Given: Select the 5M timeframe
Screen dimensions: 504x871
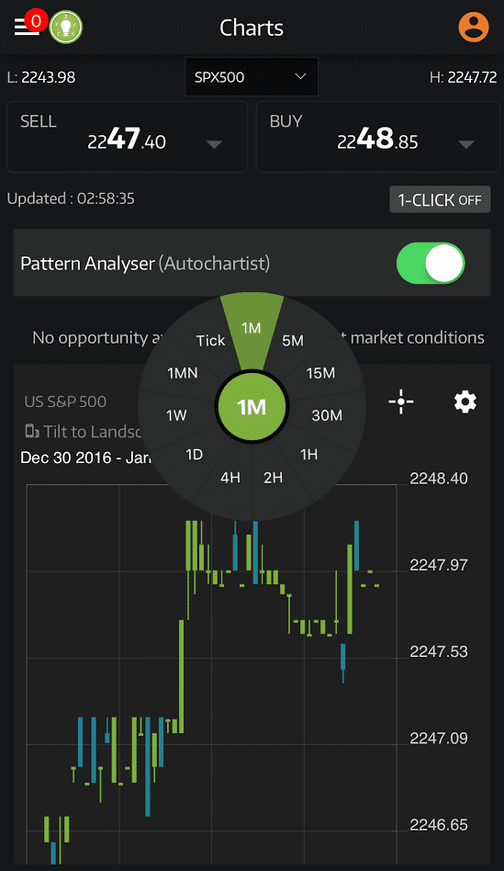Looking at the screenshot, I should 293,341.
